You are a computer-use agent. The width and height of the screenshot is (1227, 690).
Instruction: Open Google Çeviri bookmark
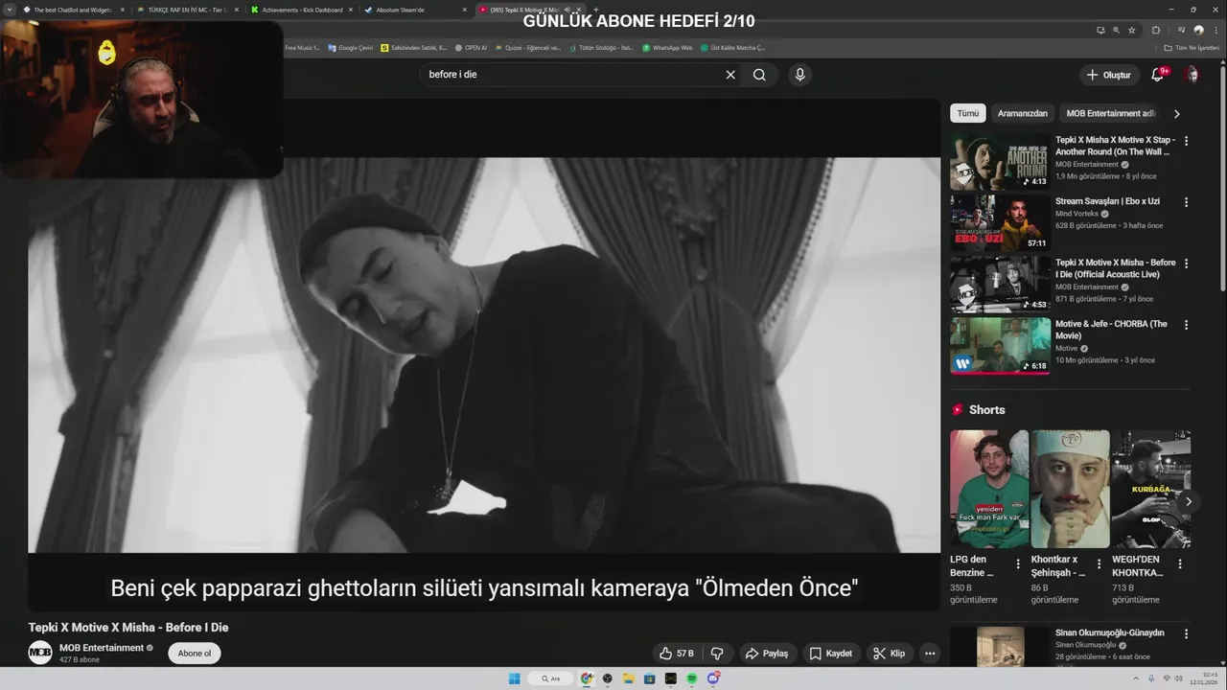pyautogui.click(x=351, y=48)
